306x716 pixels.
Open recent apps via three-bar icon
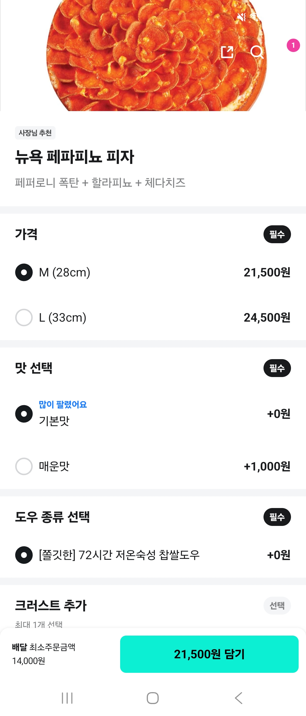coord(67,698)
